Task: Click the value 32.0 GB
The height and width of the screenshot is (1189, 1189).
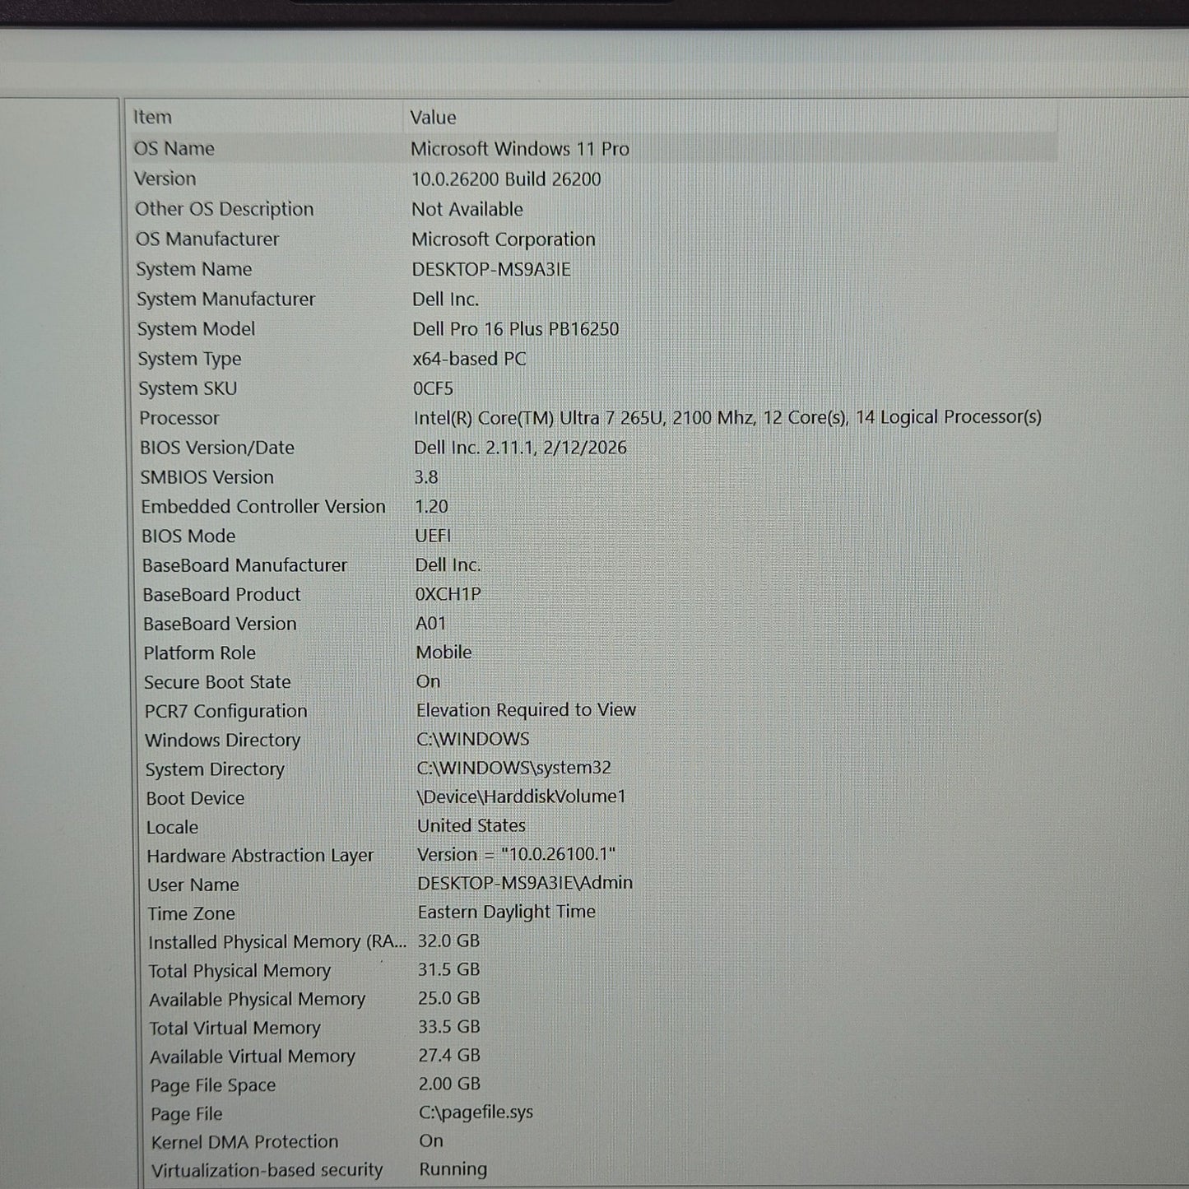Action: click(449, 941)
